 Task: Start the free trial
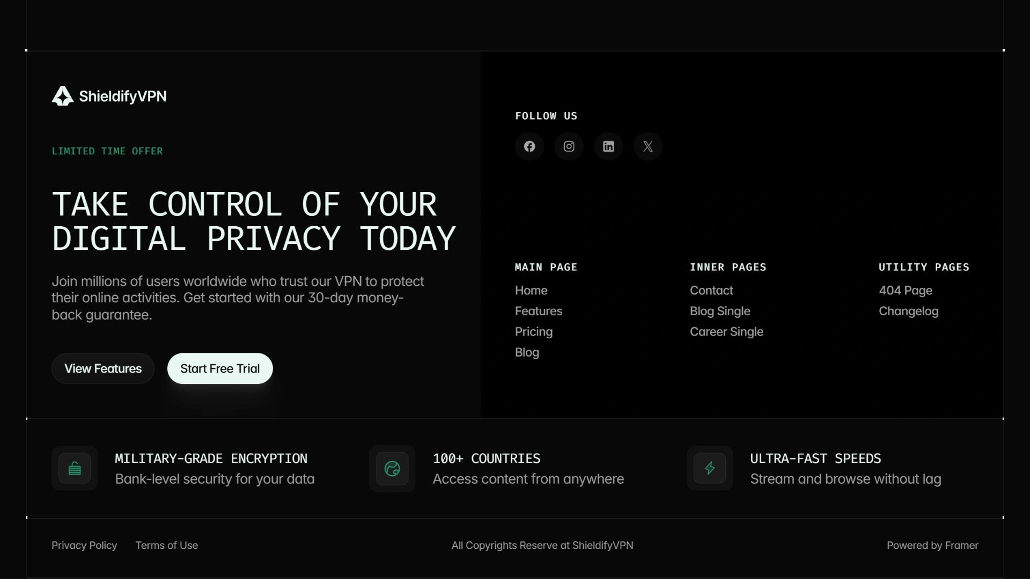coord(220,368)
